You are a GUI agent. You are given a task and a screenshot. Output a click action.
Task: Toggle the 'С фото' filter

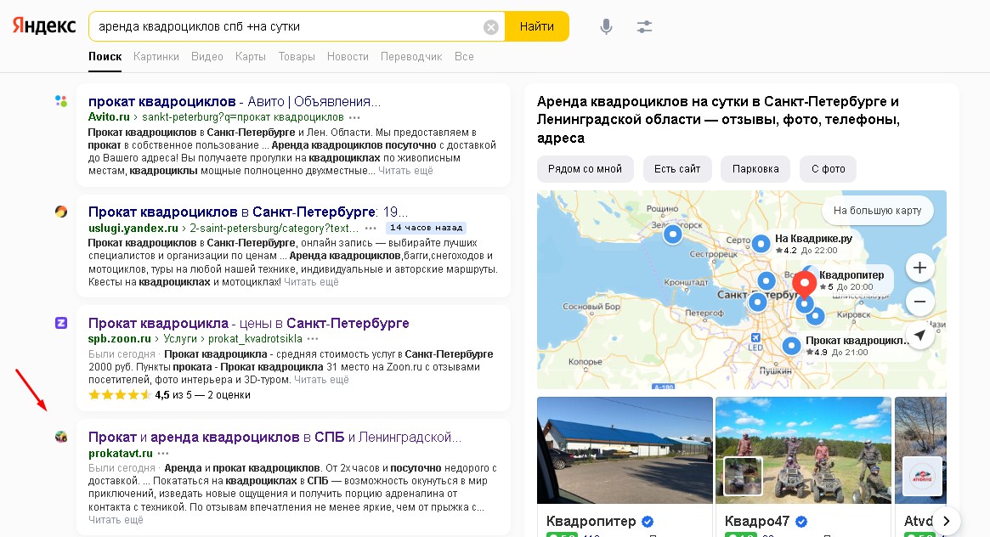point(828,168)
